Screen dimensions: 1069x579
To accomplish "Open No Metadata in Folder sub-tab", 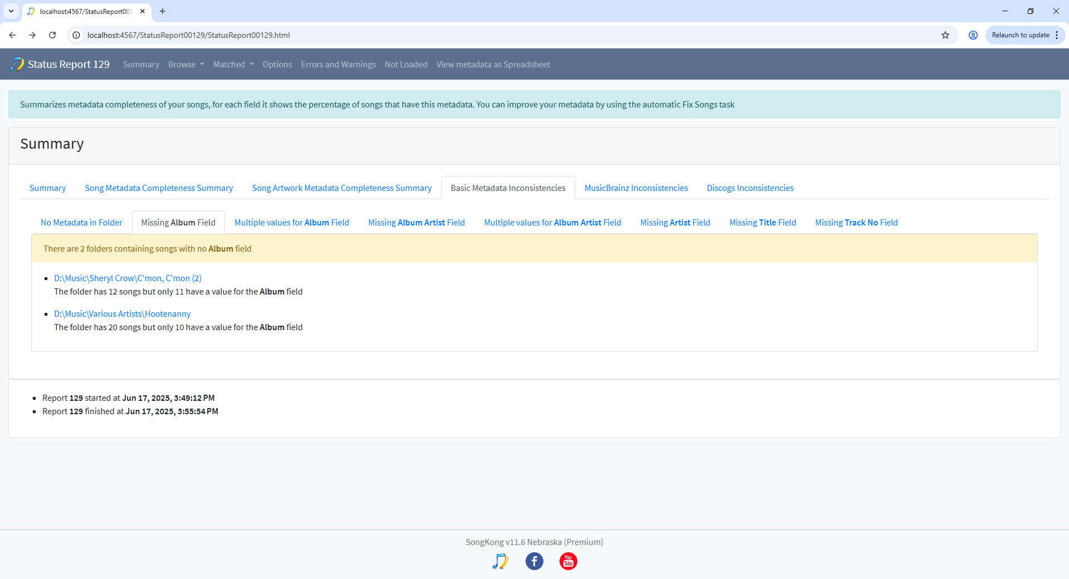I will click(81, 223).
